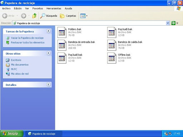183x137 pixels.
Task: Click Vaciar la Papelera de reciclaje link
Action: pyautogui.click(x=27, y=38)
